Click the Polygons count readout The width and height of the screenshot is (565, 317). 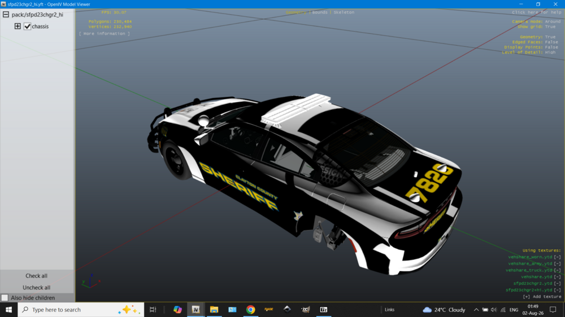(110, 21)
